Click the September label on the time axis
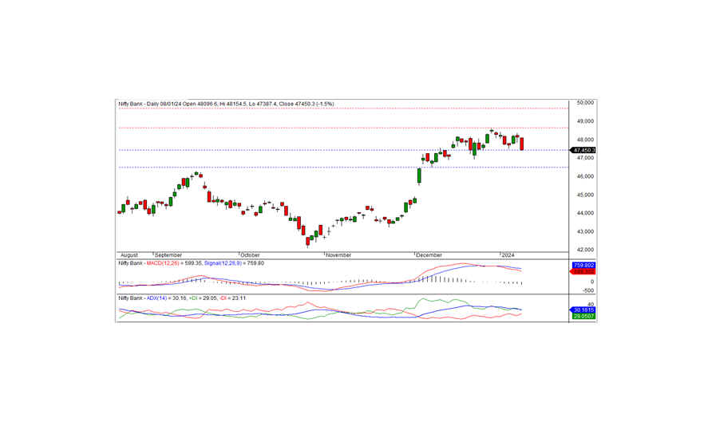The width and height of the screenshot is (708, 422). (x=168, y=254)
